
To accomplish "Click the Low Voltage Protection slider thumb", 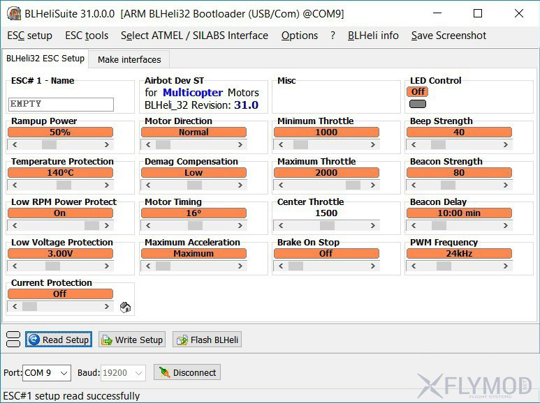I will point(52,266).
